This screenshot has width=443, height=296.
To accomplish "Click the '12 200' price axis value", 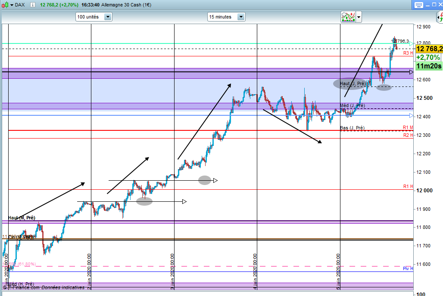I will [423, 154].
